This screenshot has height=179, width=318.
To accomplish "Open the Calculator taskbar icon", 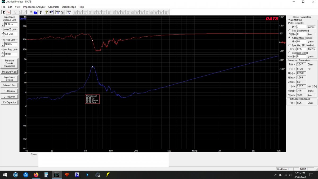I will (x=46, y=175).
